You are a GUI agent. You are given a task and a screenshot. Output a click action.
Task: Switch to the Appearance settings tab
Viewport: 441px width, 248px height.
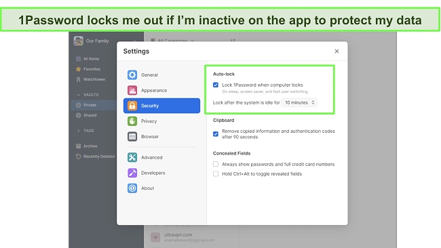click(x=161, y=90)
